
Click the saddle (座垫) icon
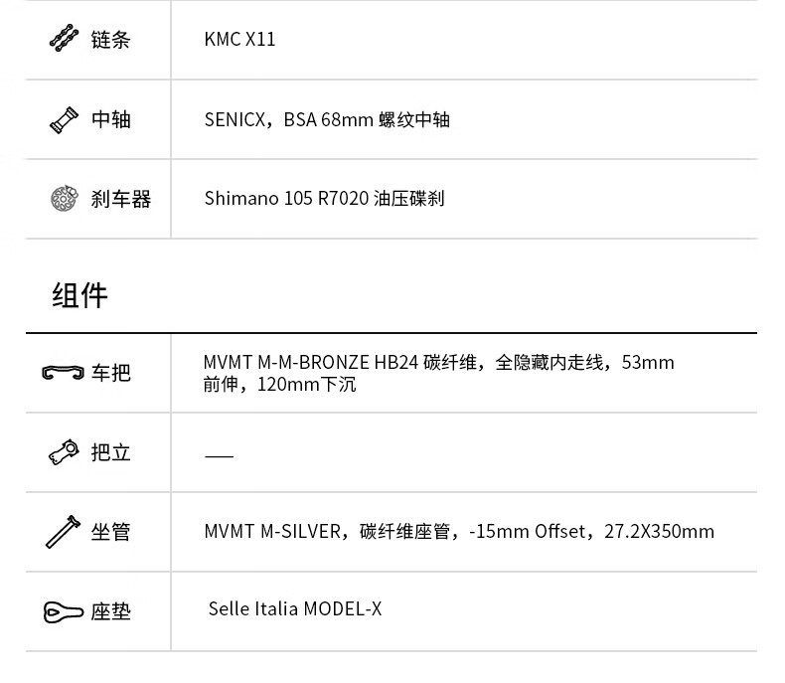pos(63,611)
